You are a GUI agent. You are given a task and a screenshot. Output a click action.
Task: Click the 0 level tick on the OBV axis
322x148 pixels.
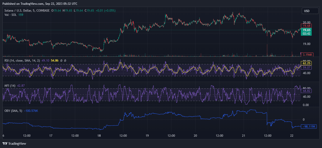(304, 119)
